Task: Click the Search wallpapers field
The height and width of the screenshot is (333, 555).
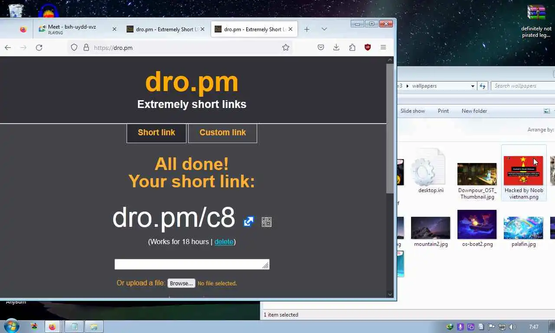Action: pyautogui.click(x=523, y=86)
